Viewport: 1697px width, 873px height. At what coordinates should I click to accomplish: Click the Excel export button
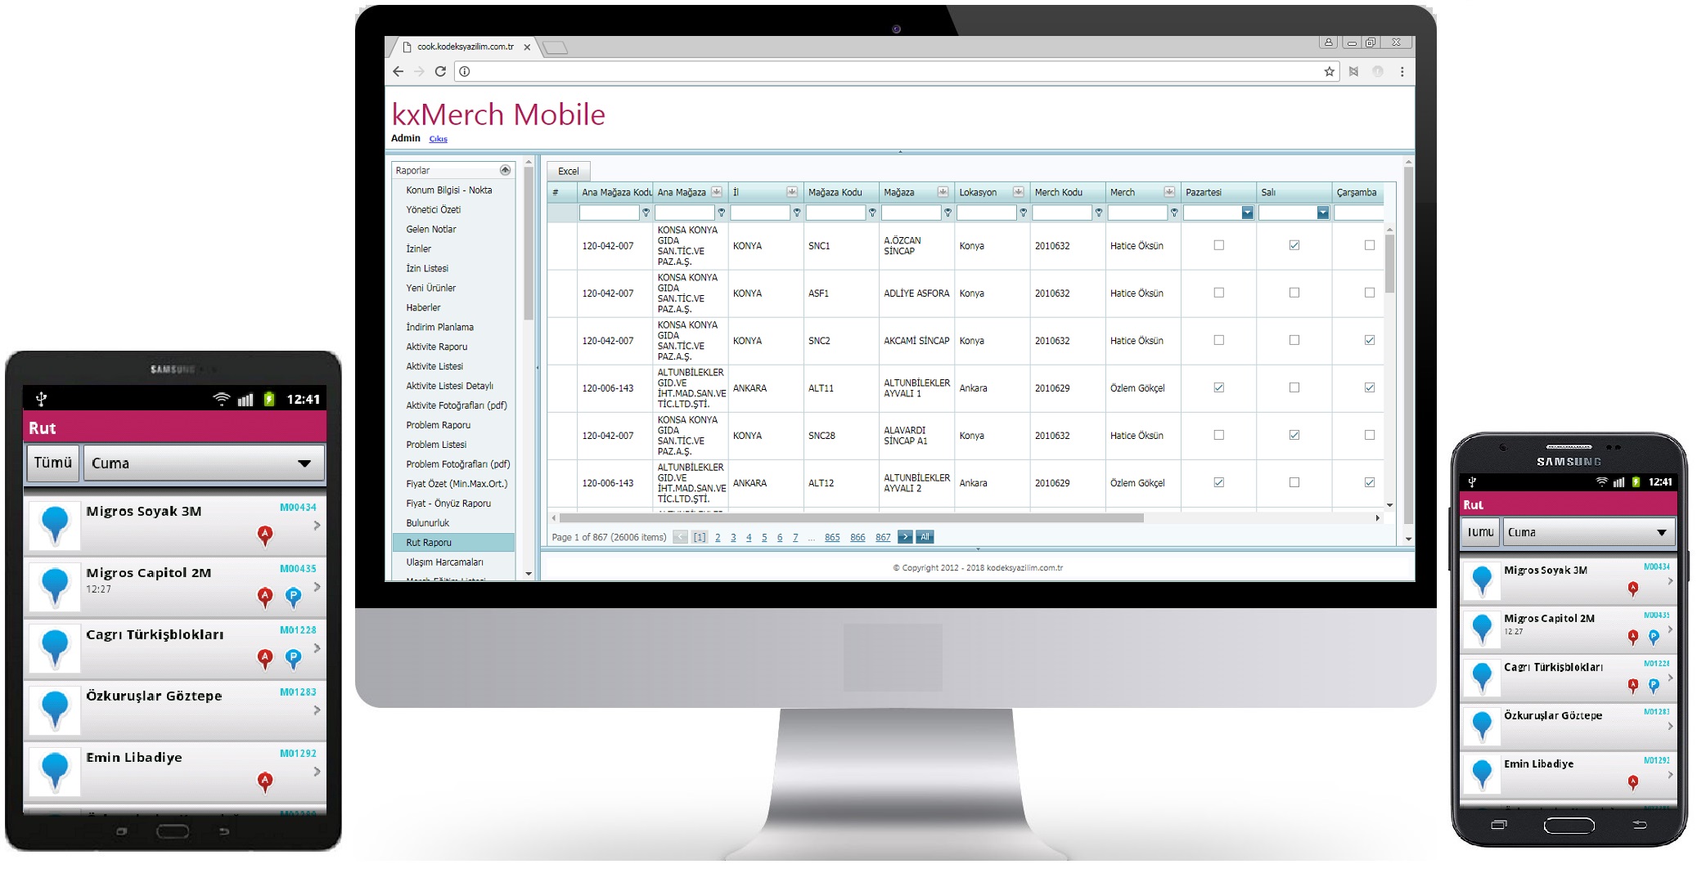[568, 172]
